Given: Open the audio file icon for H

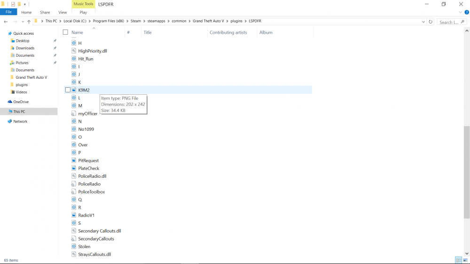Looking at the screenshot, I should [74, 43].
